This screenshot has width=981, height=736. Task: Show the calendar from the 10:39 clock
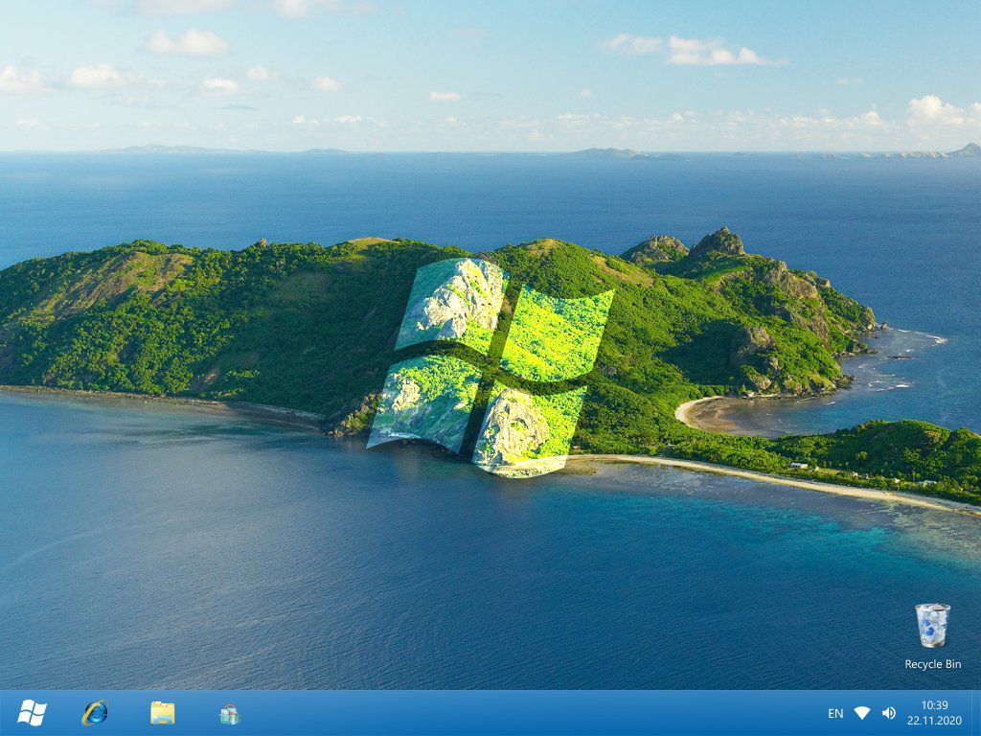(935, 713)
